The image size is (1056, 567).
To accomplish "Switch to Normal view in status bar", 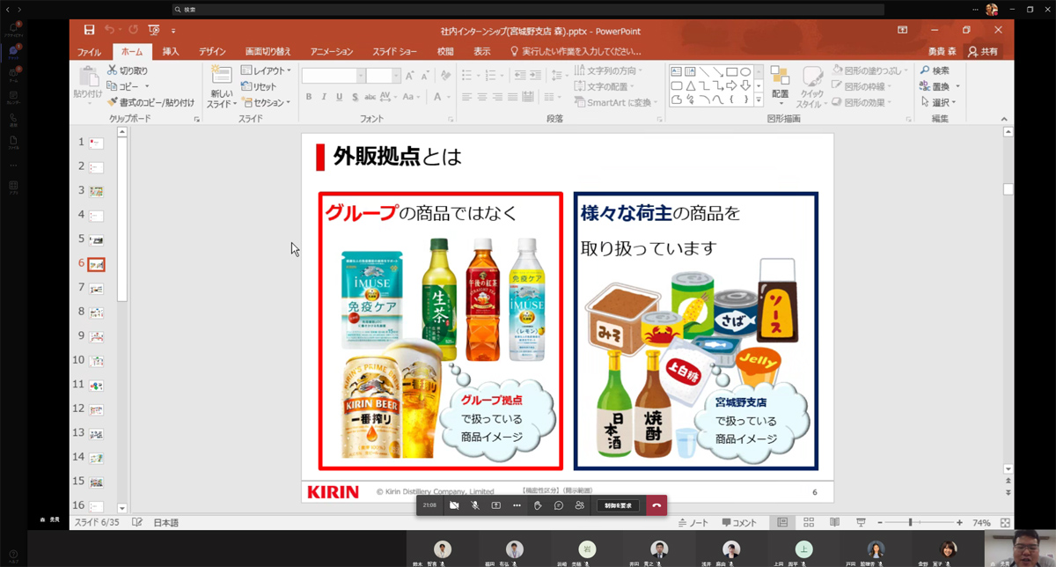I will coord(781,522).
